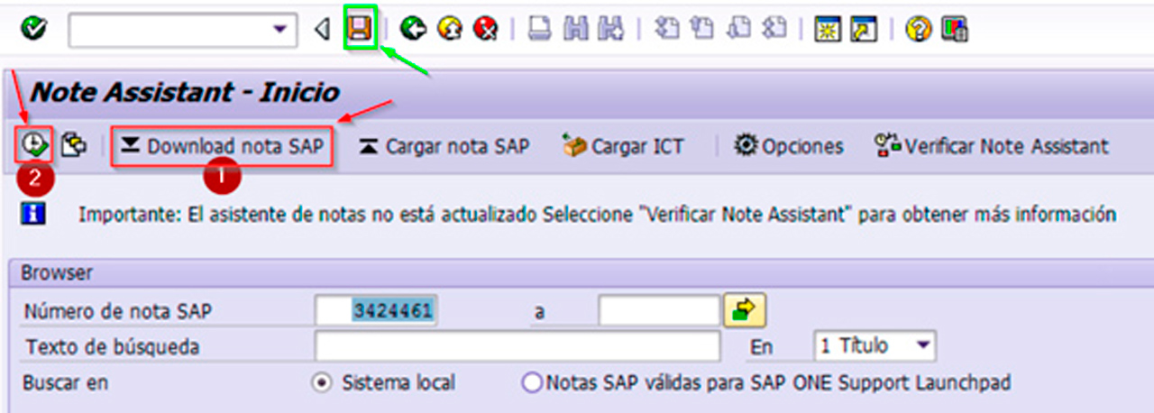Expand the '1 Título' dropdown
The width and height of the screenshot is (1154, 413).
point(921,346)
